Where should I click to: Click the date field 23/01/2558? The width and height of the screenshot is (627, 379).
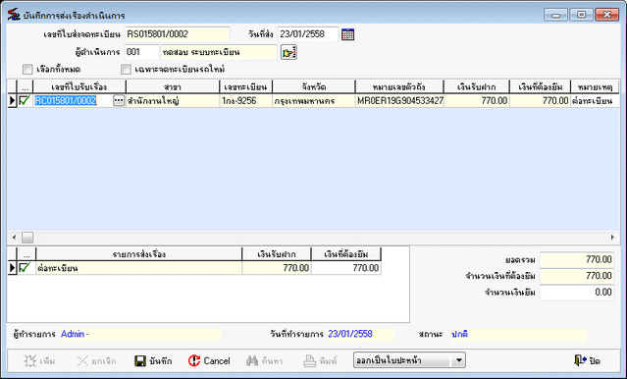click(x=308, y=34)
